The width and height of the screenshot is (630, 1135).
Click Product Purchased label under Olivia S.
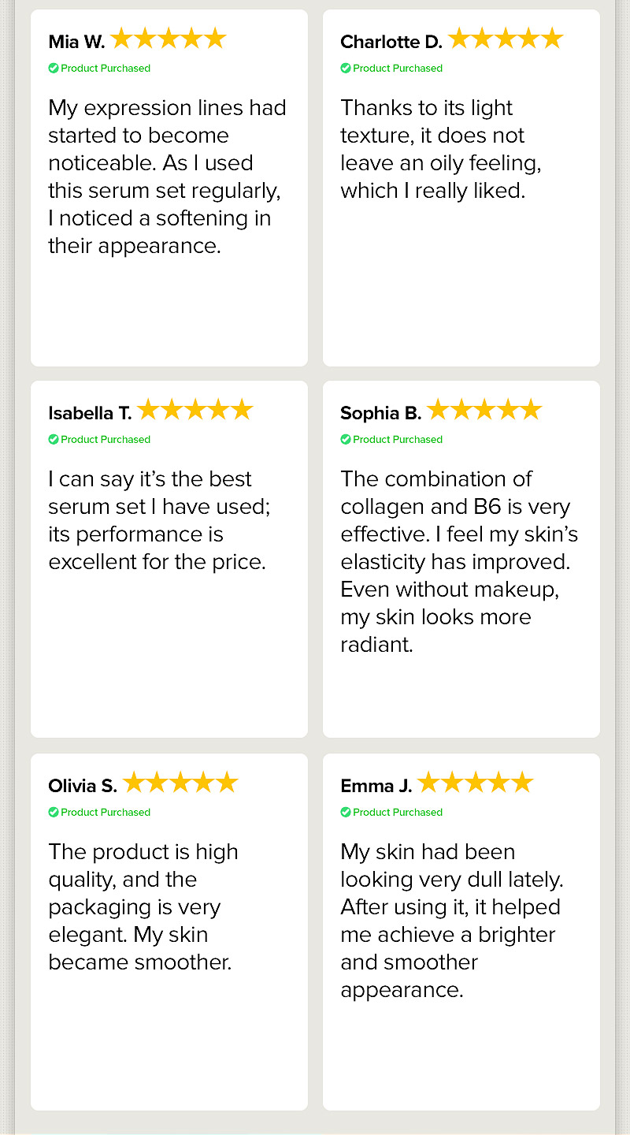click(106, 813)
